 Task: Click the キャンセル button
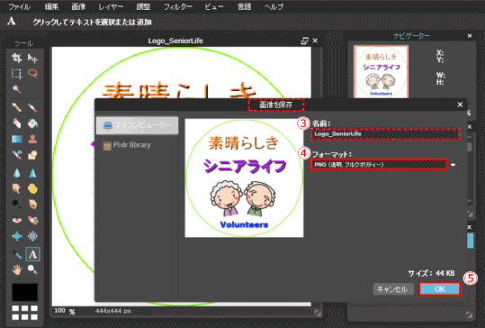click(393, 289)
